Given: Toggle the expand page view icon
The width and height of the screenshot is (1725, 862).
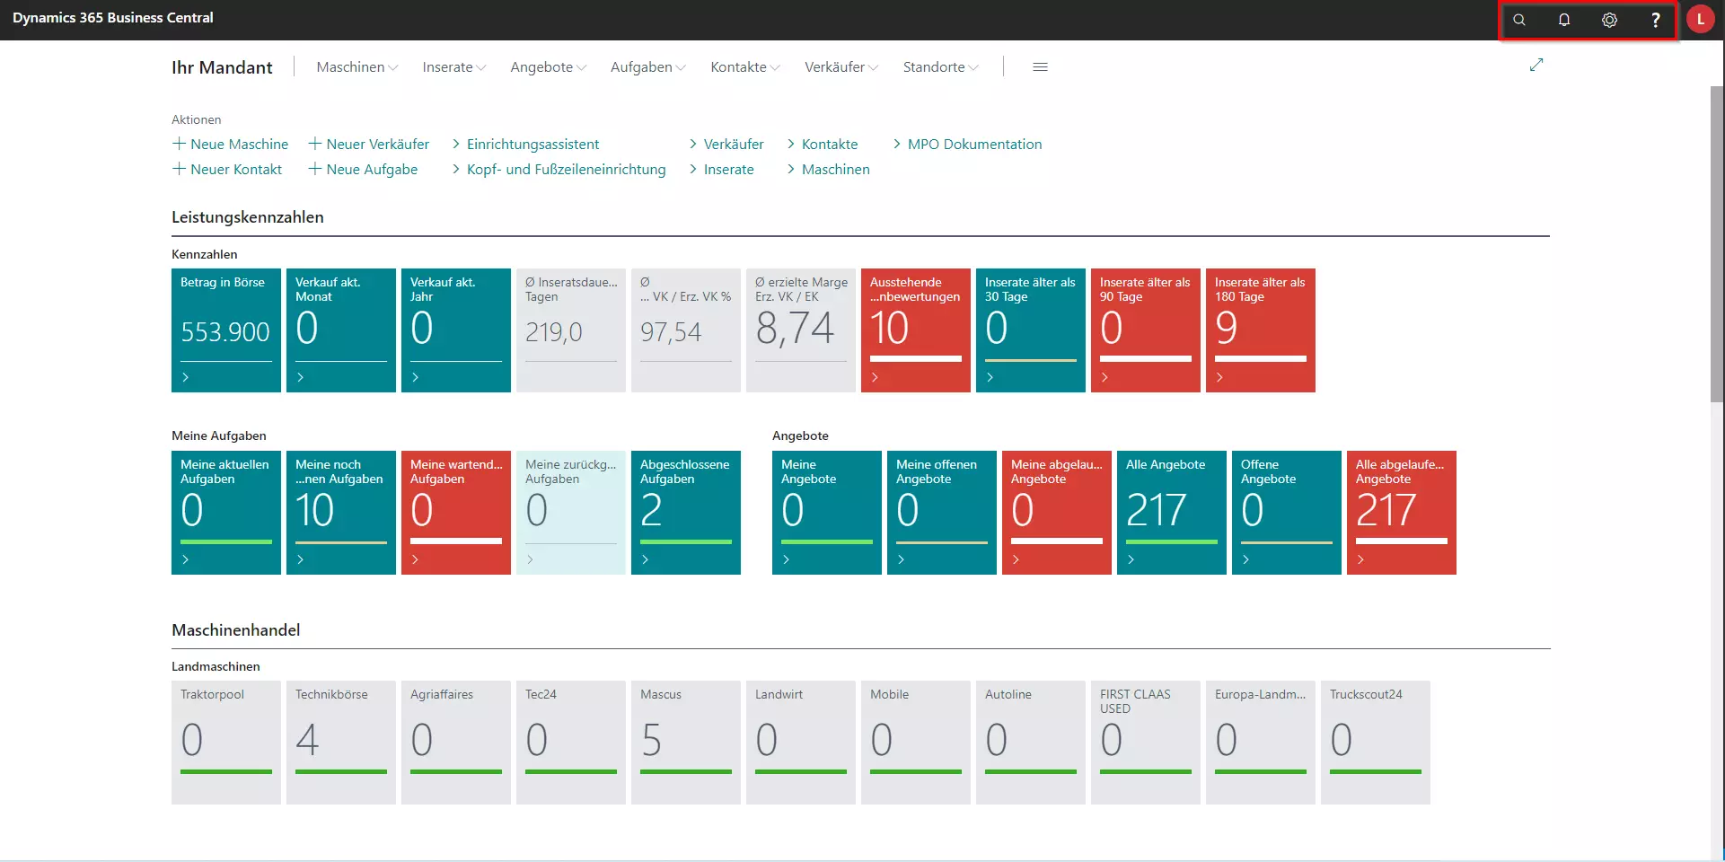Looking at the screenshot, I should [x=1536, y=65].
